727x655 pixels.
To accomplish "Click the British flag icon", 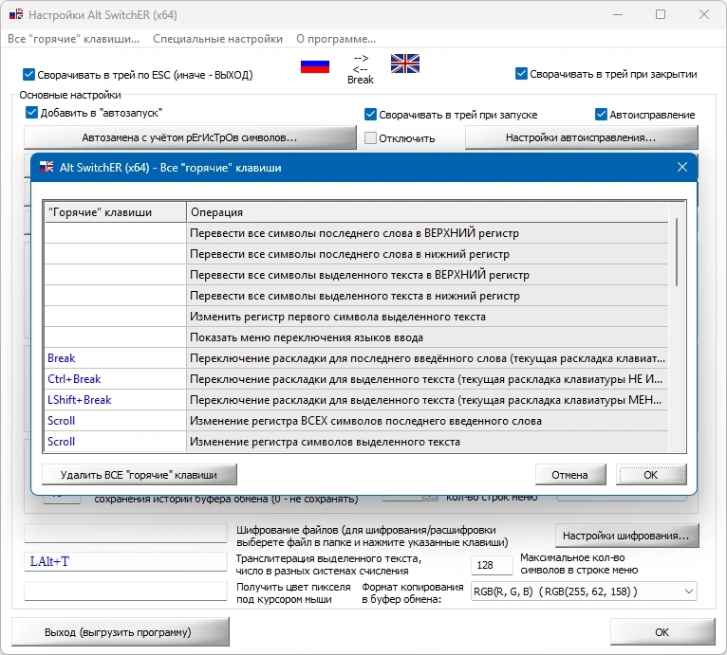I will coord(404,64).
